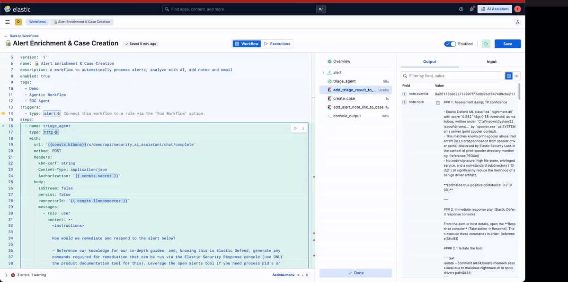
Task: Click the Done status button
Action: click(355, 273)
